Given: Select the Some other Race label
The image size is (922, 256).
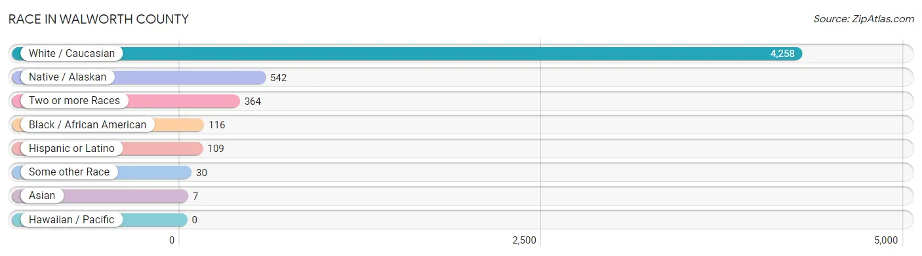Looking at the screenshot, I should click(69, 172).
